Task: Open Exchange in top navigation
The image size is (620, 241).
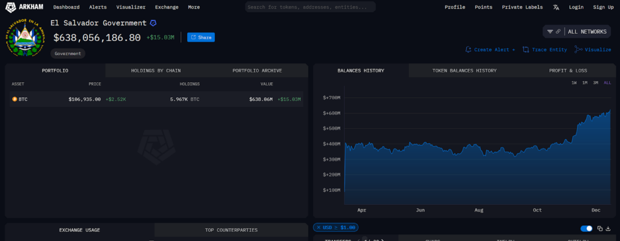Action: point(167,7)
